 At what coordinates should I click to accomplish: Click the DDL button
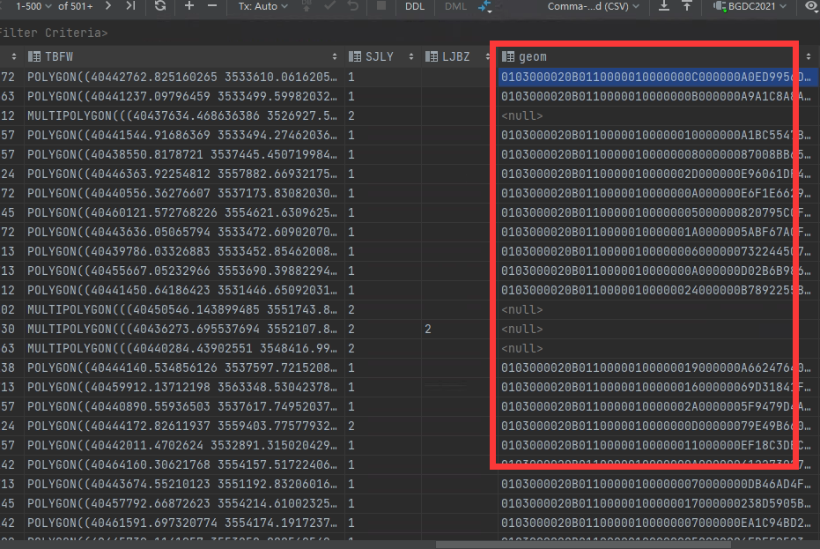pyautogui.click(x=414, y=6)
